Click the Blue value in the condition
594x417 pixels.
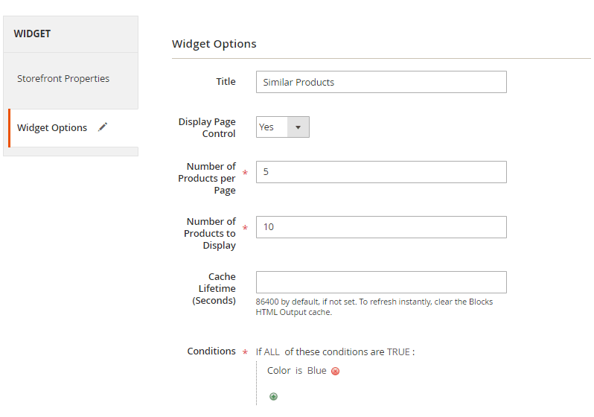pyautogui.click(x=316, y=370)
